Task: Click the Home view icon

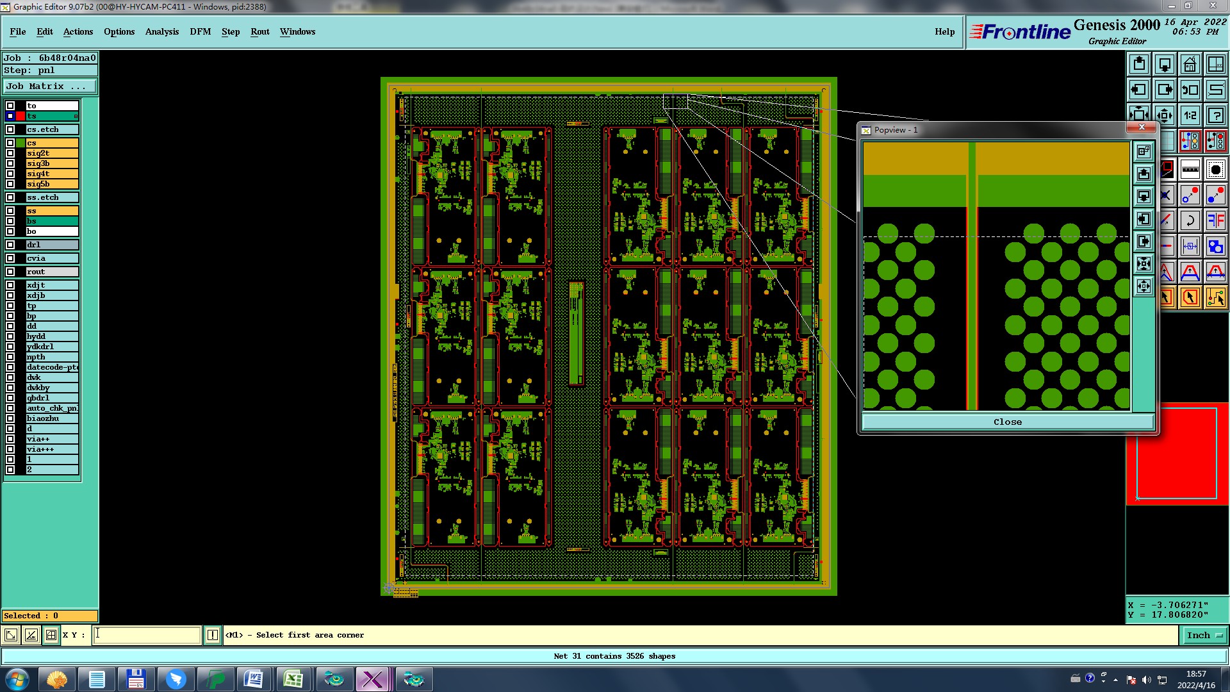Action: pos(1190,64)
